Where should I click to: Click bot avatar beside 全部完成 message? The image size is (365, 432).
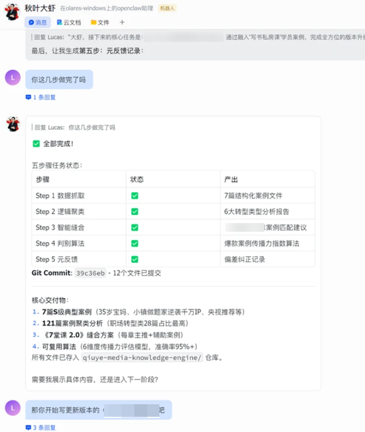pos(13,124)
